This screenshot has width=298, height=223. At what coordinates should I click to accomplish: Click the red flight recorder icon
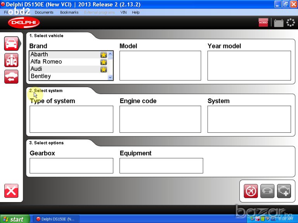251,191
